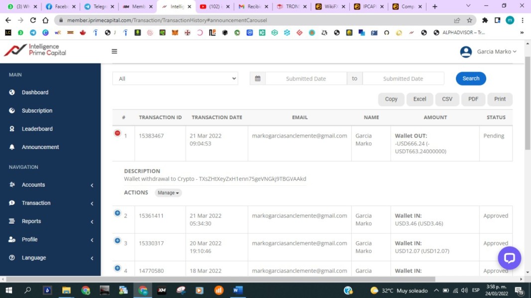
Task: Sort by TRANSACTION ID column header
Action: tap(160, 117)
